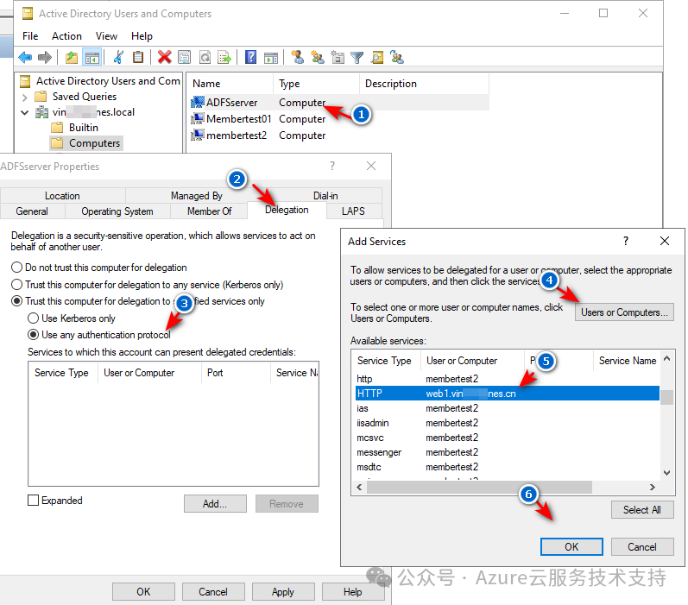Screen dimensions: 688x605
Task: Select Trust for delegation to any service
Action: point(16,284)
